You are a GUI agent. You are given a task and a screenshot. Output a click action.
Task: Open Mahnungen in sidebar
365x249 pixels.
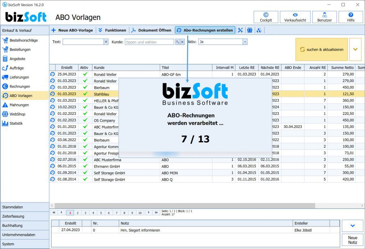(x=24, y=105)
